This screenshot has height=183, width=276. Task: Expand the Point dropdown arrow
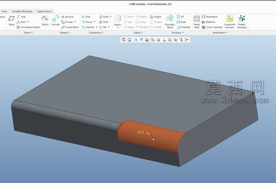pyautogui.click(x=28, y=22)
